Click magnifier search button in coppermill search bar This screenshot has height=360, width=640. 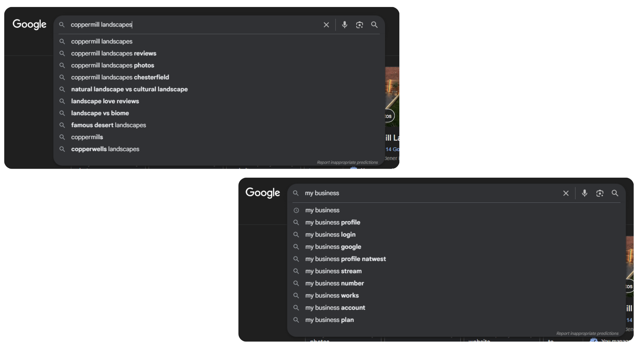pyautogui.click(x=374, y=25)
